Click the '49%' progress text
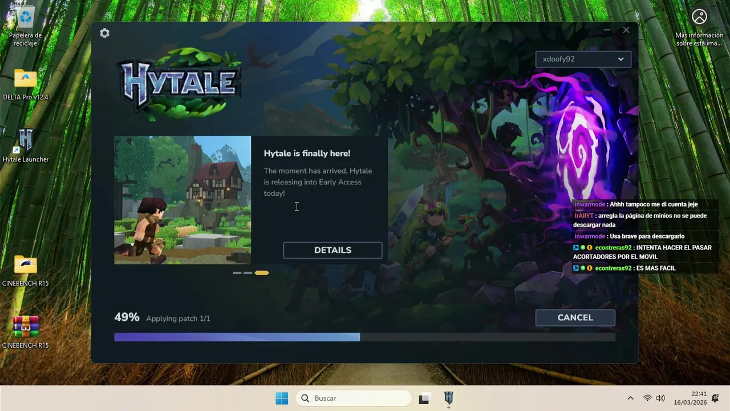 point(127,317)
